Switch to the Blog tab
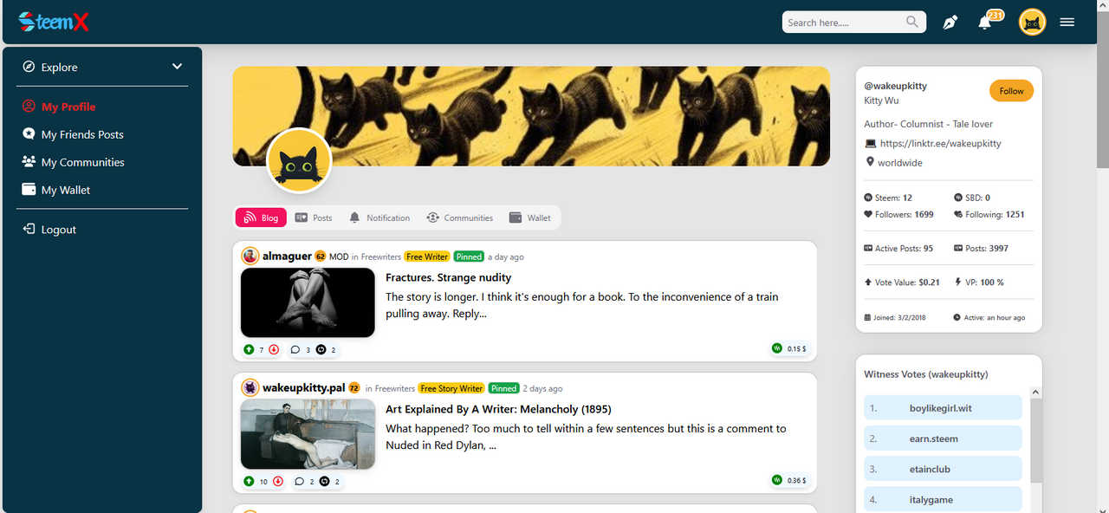The width and height of the screenshot is (1109, 513). 262,218
